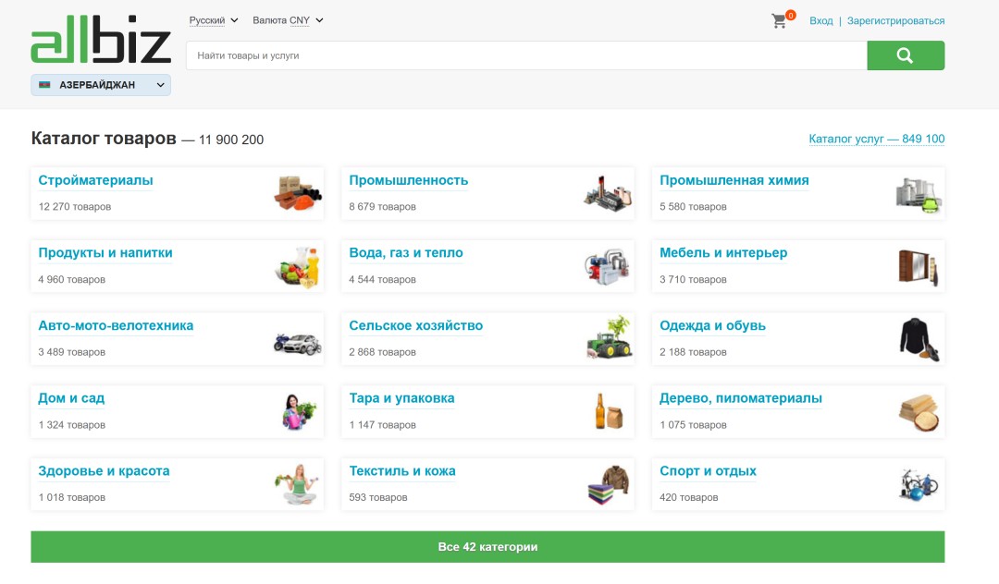The height and width of the screenshot is (584, 999).
Task: Open the Одежда и обувь category link
Action: (712, 325)
